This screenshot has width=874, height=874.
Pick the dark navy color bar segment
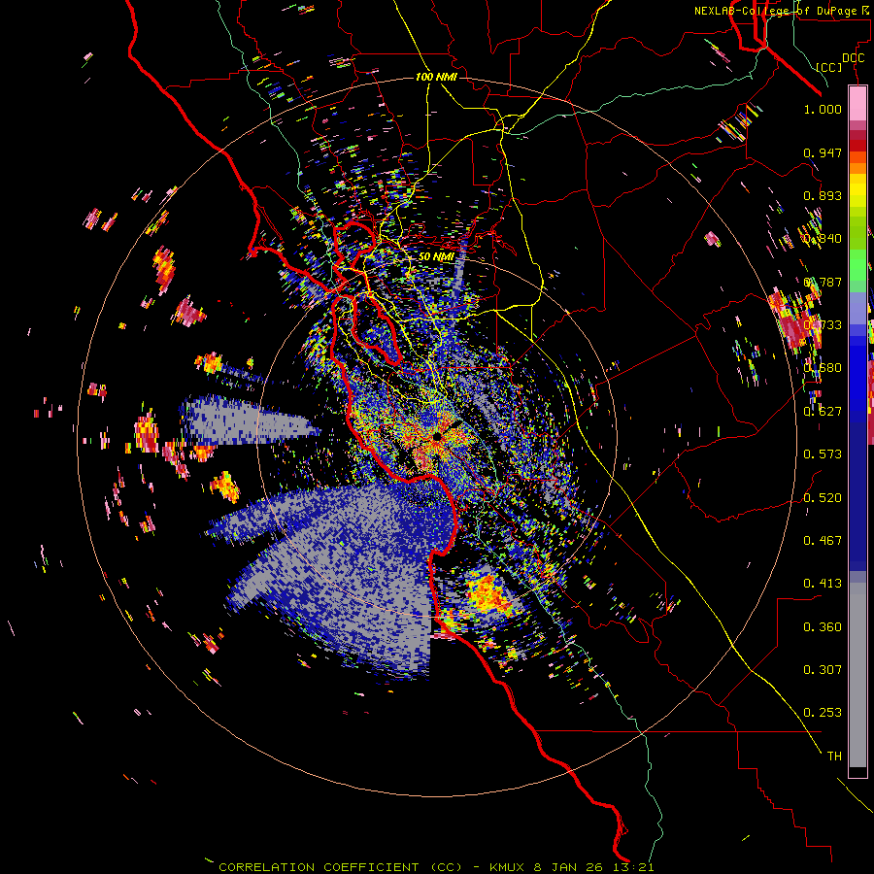pyautogui.click(x=857, y=493)
